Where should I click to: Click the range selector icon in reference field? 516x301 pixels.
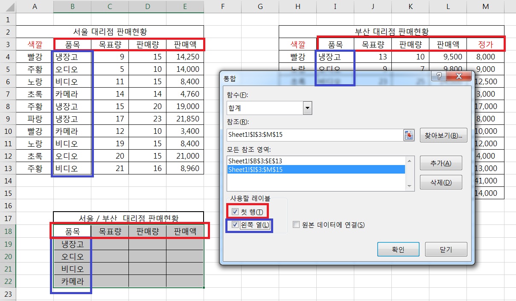[x=409, y=135]
